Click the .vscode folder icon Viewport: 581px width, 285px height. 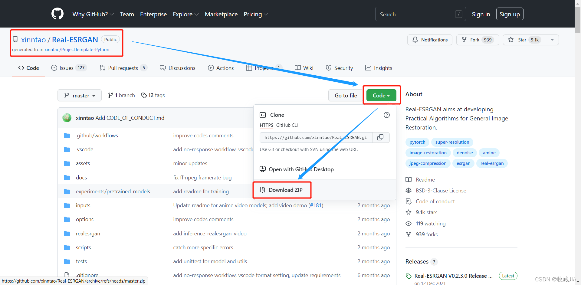67,149
